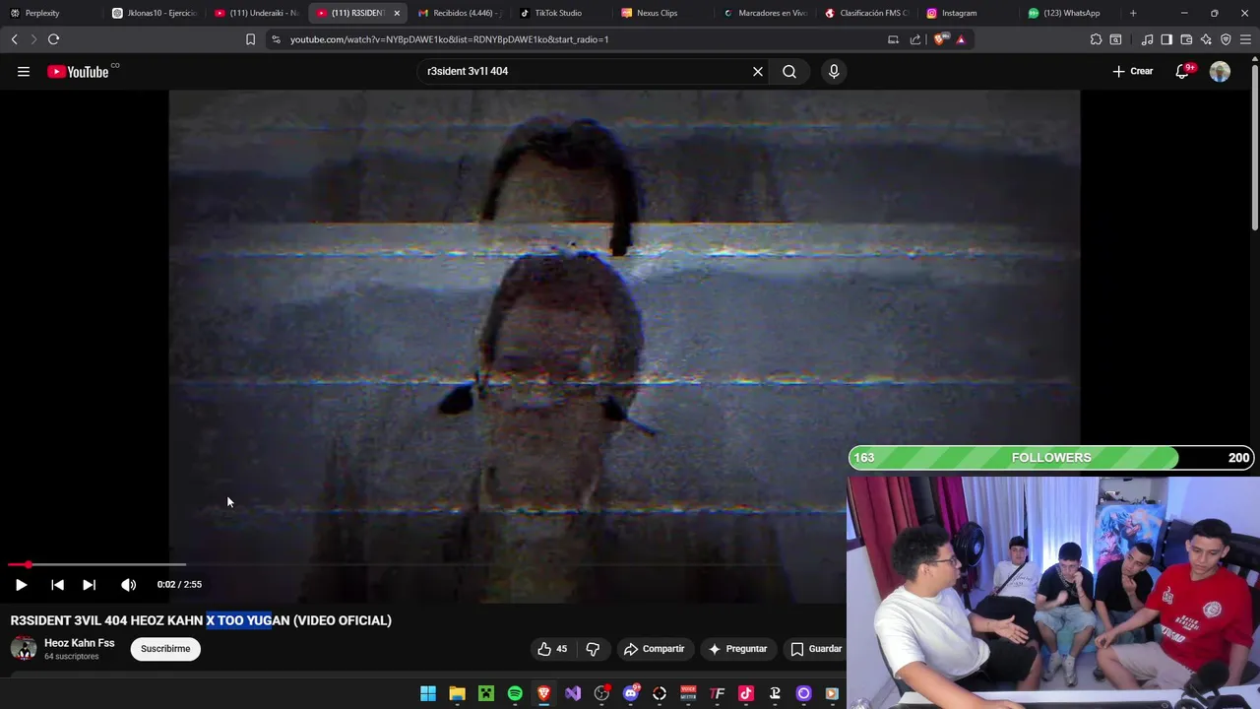Share the page via address bar share icon
The image size is (1260, 709).
coord(915,39)
